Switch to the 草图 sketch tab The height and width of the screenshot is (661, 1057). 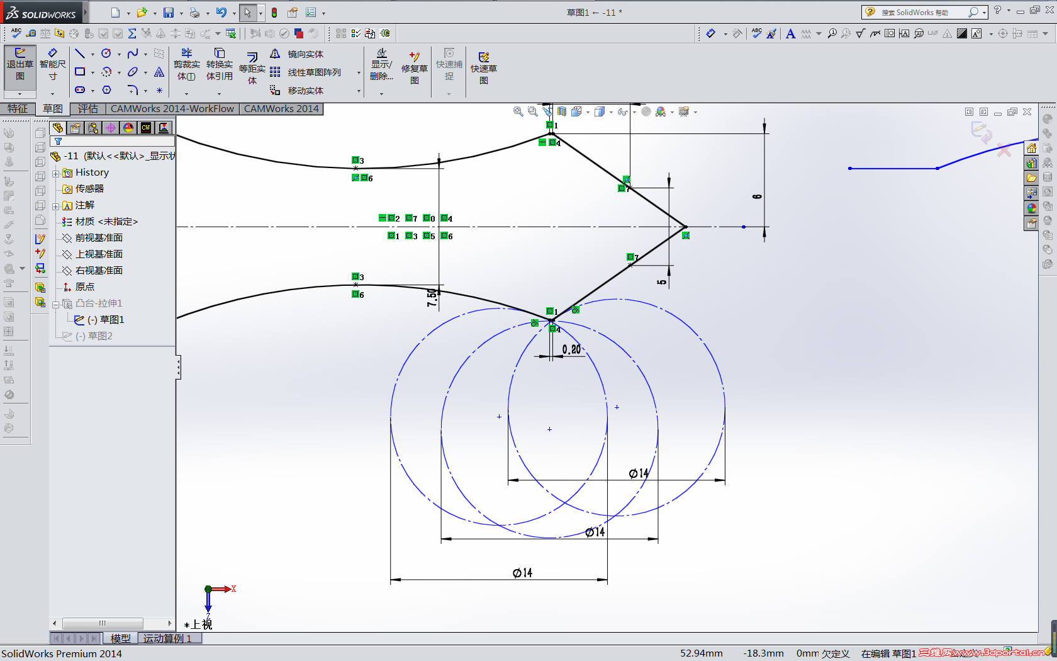pos(53,109)
